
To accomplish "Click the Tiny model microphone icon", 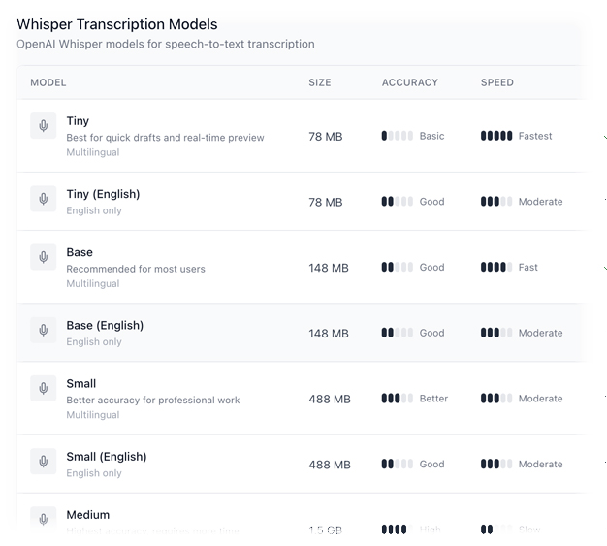I will pos(43,126).
